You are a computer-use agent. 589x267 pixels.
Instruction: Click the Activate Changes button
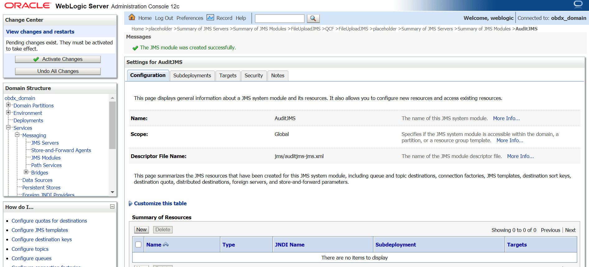tap(58, 59)
